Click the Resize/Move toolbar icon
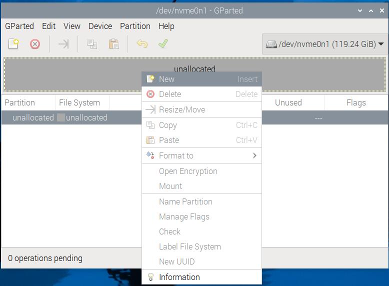389x286 pixels. (63, 44)
